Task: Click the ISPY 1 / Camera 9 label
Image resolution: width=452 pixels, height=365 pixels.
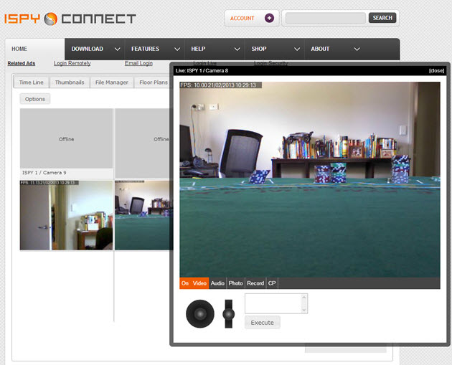Action: (x=44, y=173)
